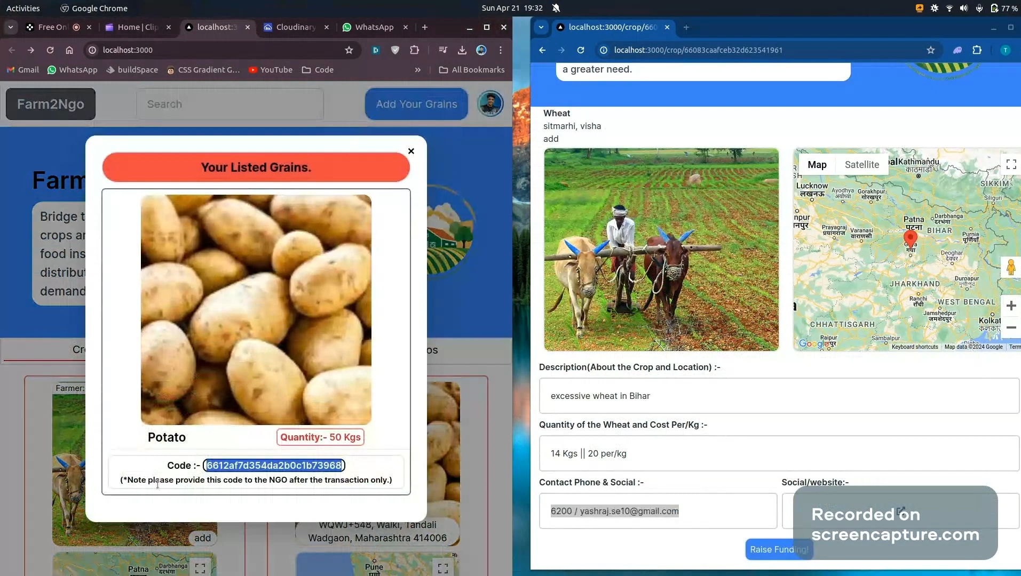Screen dimensions: 1021x576
Task: Click the Potato image in the modal
Action: click(x=256, y=309)
